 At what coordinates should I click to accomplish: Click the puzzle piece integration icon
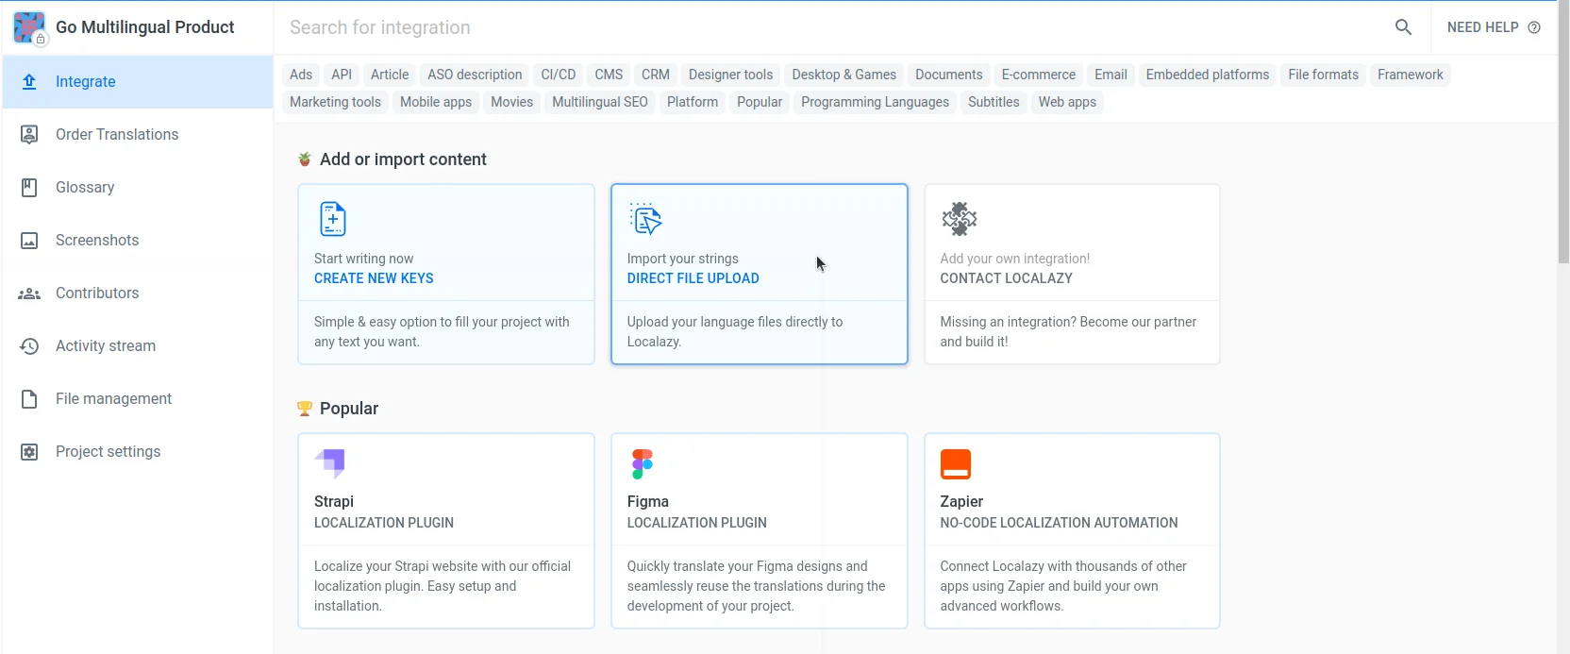click(x=959, y=219)
